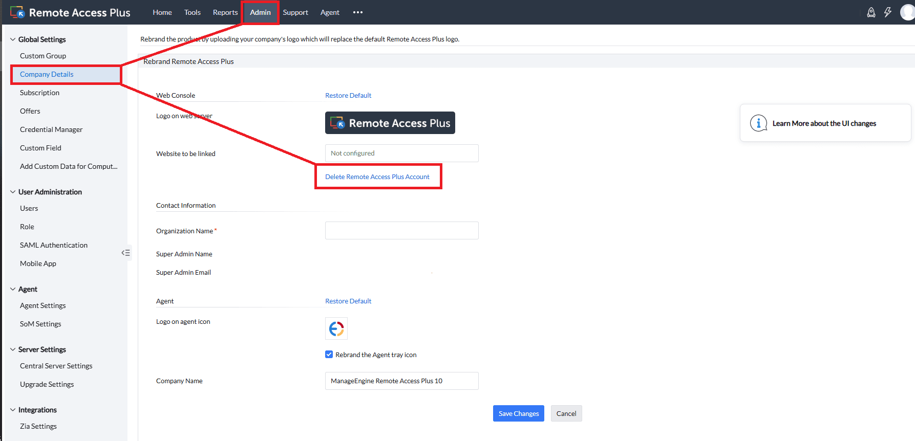Collapse the User Administration section
This screenshot has width=915, height=441.
pyautogui.click(x=13, y=192)
